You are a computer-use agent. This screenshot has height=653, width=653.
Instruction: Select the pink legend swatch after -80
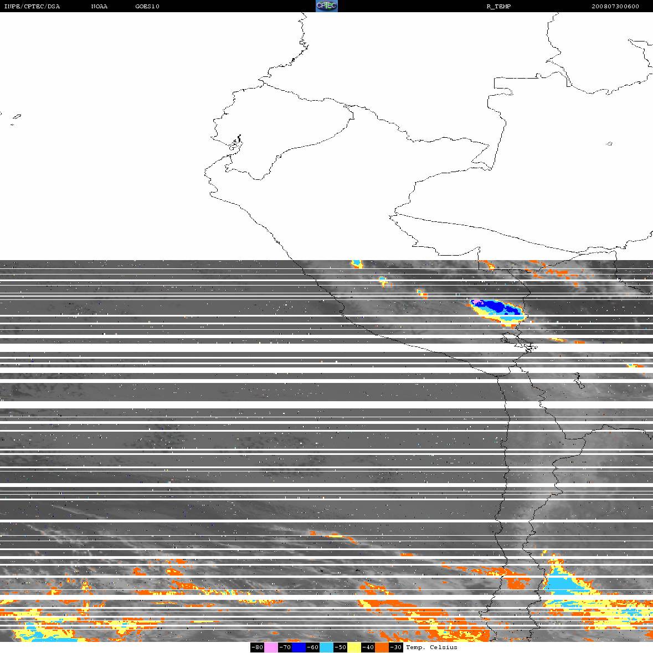pos(271,647)
